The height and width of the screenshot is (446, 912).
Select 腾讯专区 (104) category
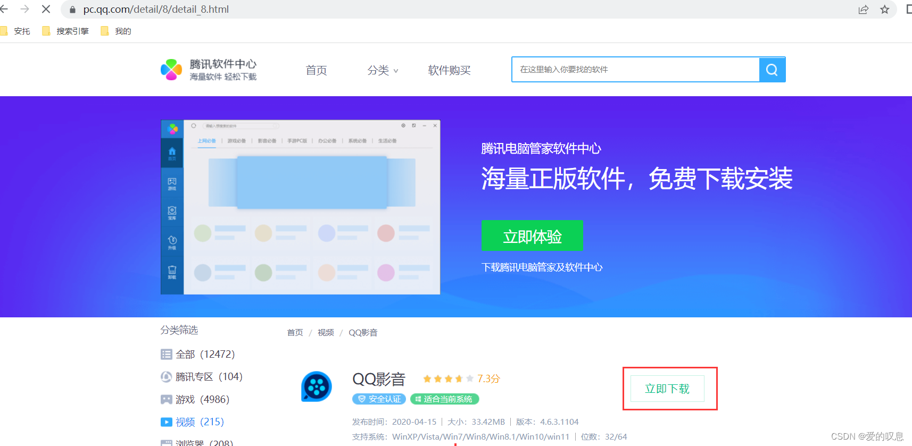click(202, 376)
